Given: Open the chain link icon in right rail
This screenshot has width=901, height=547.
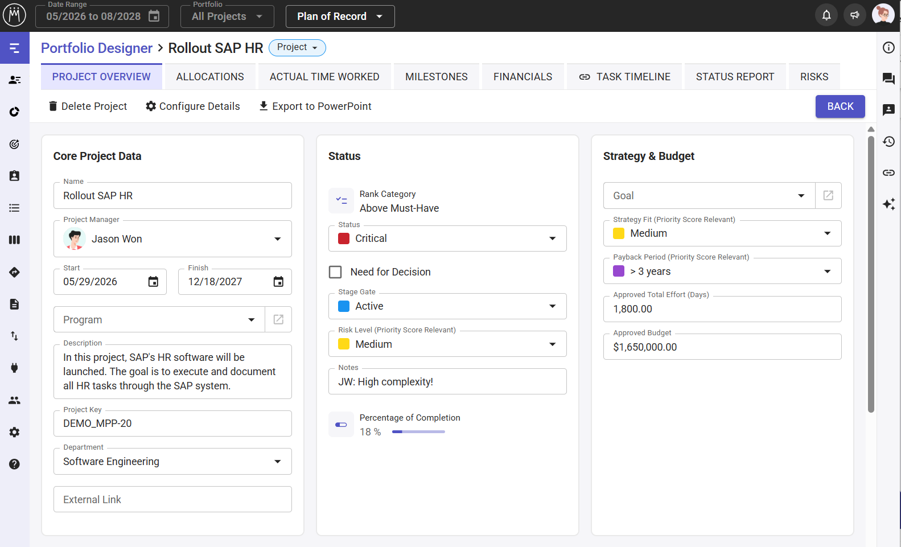Looking at the screenshot, I should coord(888,172).
